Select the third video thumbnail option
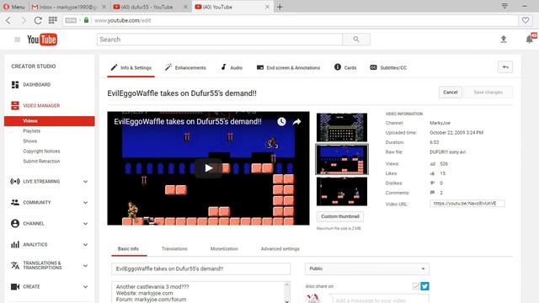539x303 pixels. pos(342,191)
